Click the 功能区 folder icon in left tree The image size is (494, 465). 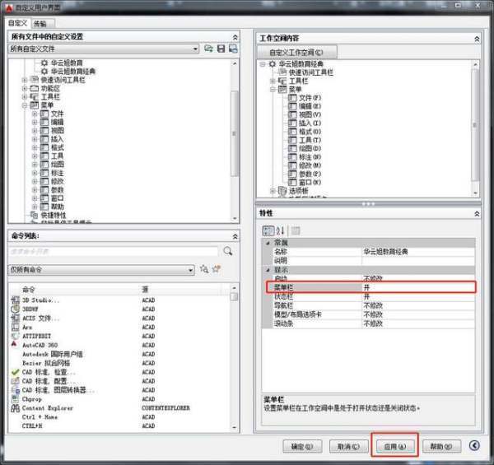pyautogui.click(x=34, y=88)
